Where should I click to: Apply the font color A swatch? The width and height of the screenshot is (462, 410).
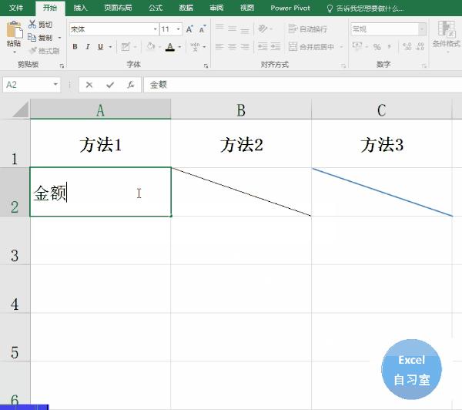(x=170, y=46)
